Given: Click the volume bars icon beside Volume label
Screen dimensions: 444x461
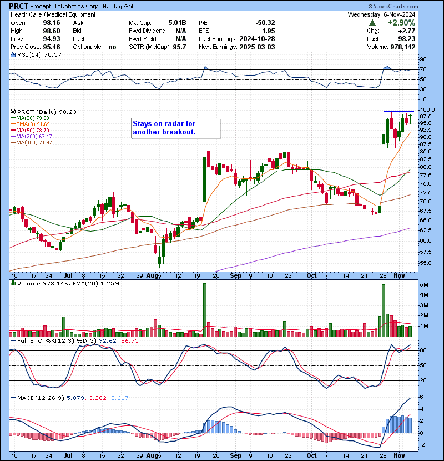Looking at the screenshot, I should point(13,283).
